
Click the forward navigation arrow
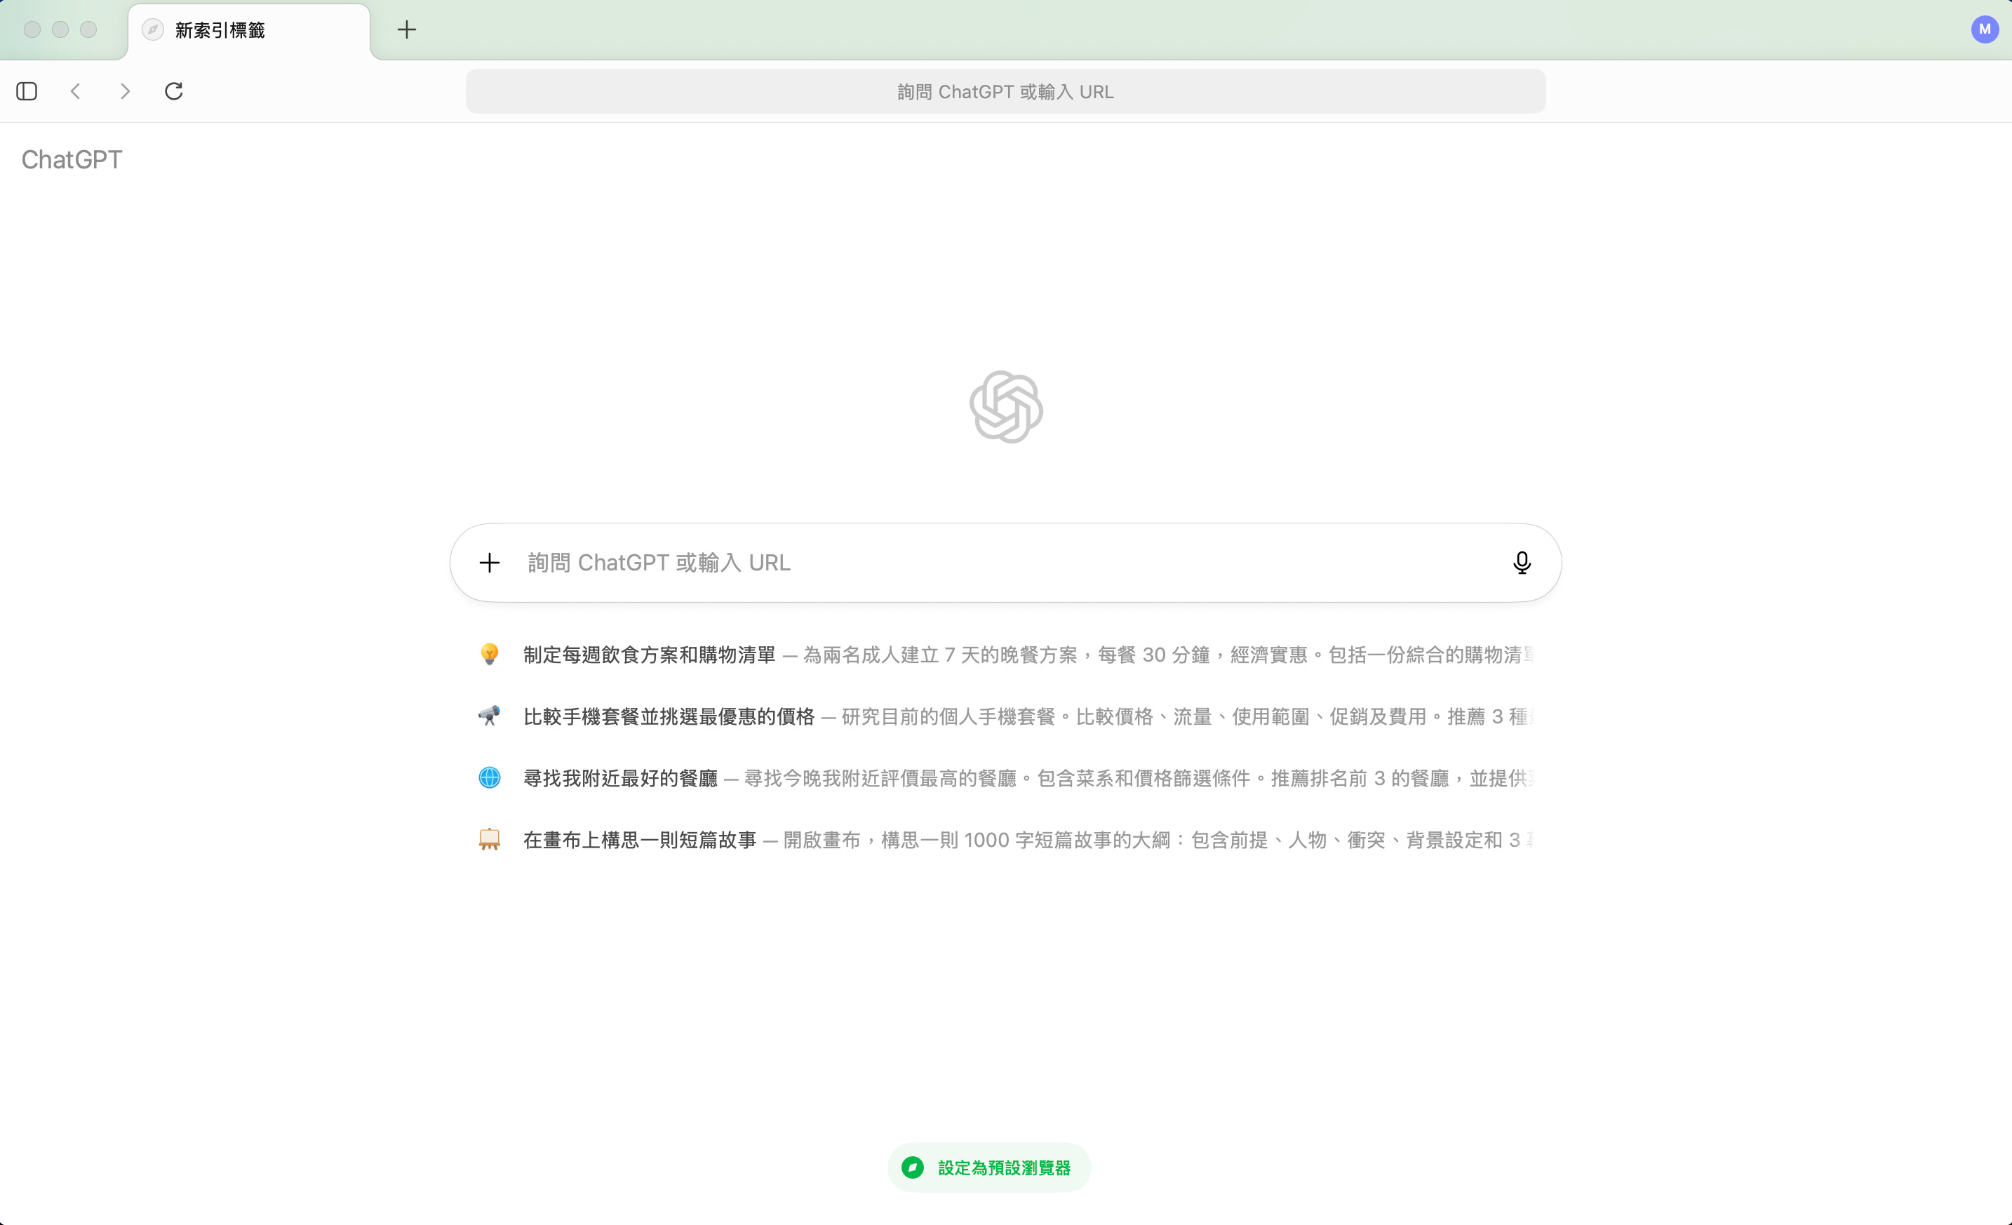(x=125, y=91)
